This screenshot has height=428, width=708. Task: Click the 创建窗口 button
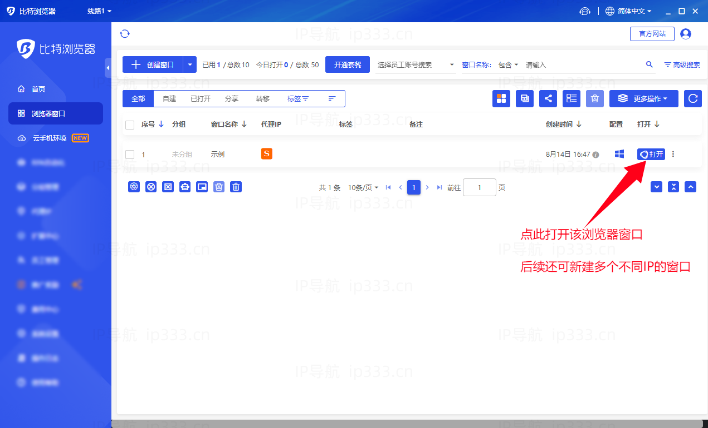(153, 64)
